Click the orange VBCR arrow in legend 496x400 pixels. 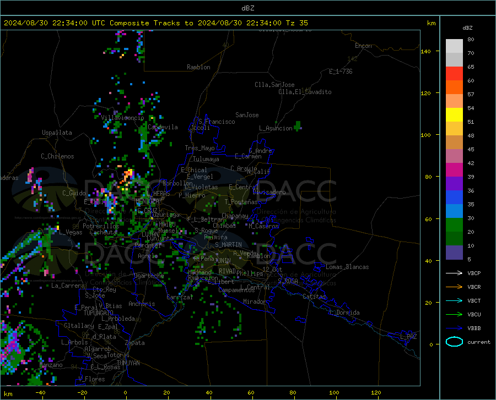[x=454, y=287]
